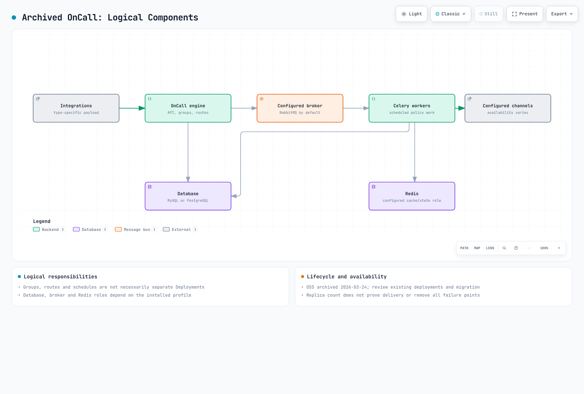Select the Configured channels node
This screenshot has height=394, width=584.
tap(508, 108)
